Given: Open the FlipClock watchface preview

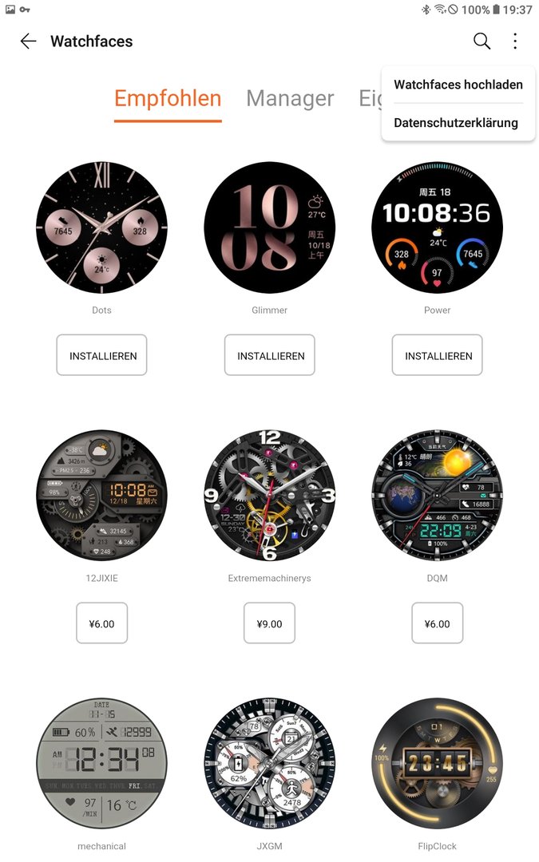Looking at the screenshot, I should 438,764.
